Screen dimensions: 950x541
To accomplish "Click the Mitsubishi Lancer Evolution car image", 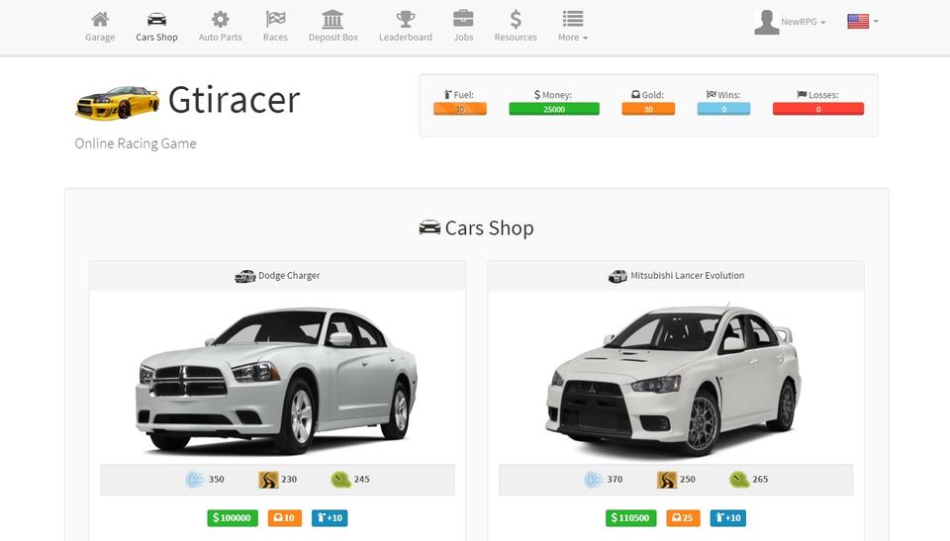I will pos(674,381).
